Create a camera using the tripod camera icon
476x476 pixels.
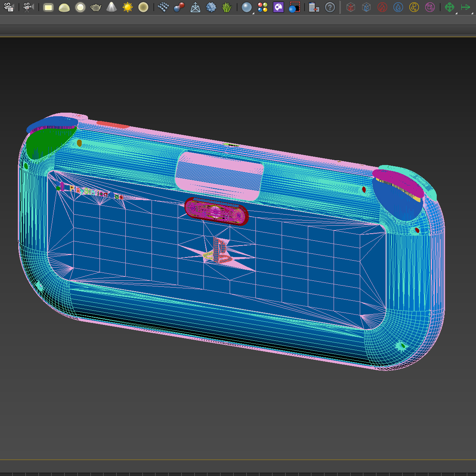click(x=28, y=7)
